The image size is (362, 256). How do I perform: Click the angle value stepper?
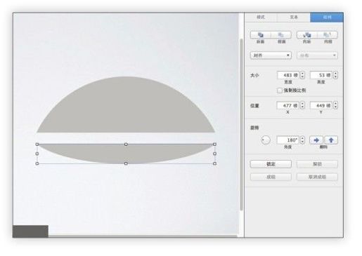302,140
